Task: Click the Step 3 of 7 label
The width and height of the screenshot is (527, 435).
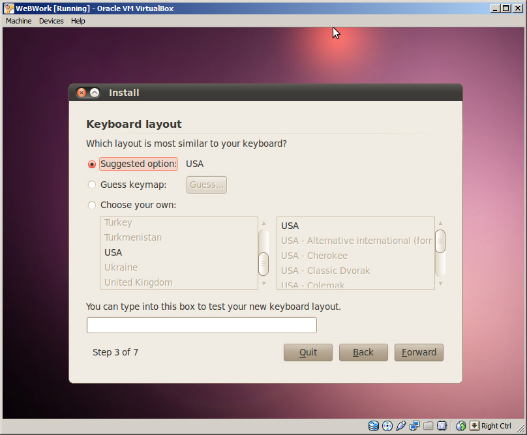Action: coord(115,352)
